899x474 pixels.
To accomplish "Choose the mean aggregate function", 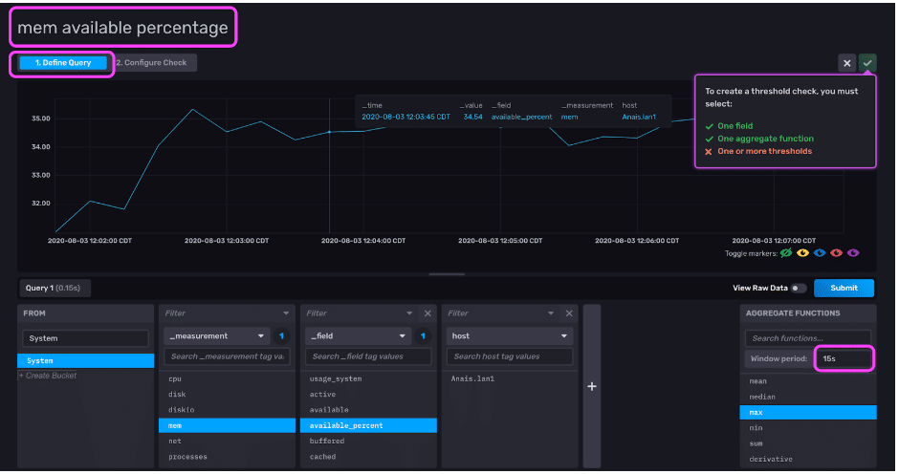I will [808, 381].
